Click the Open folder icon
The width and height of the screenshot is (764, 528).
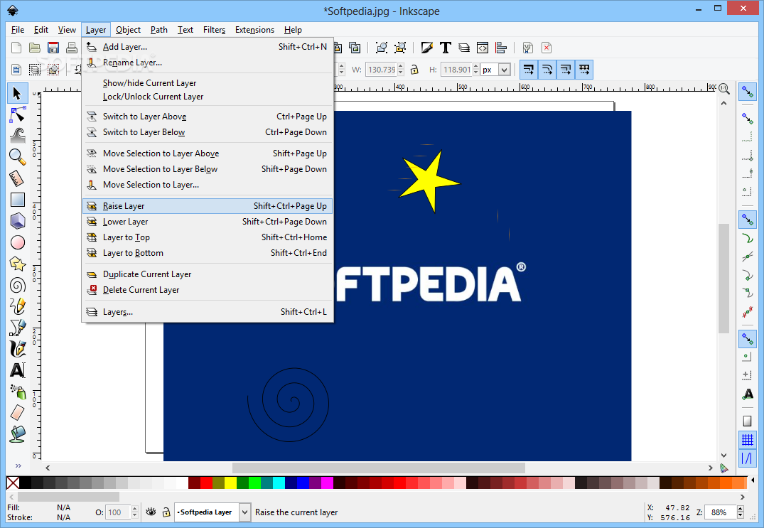coord(35,48)
